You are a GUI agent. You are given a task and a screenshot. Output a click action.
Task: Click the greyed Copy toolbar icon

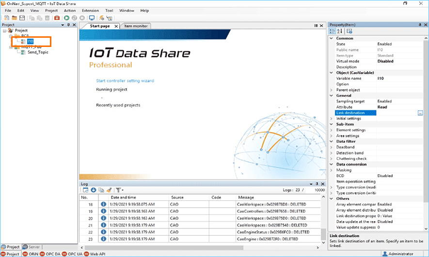click(32, 18)
